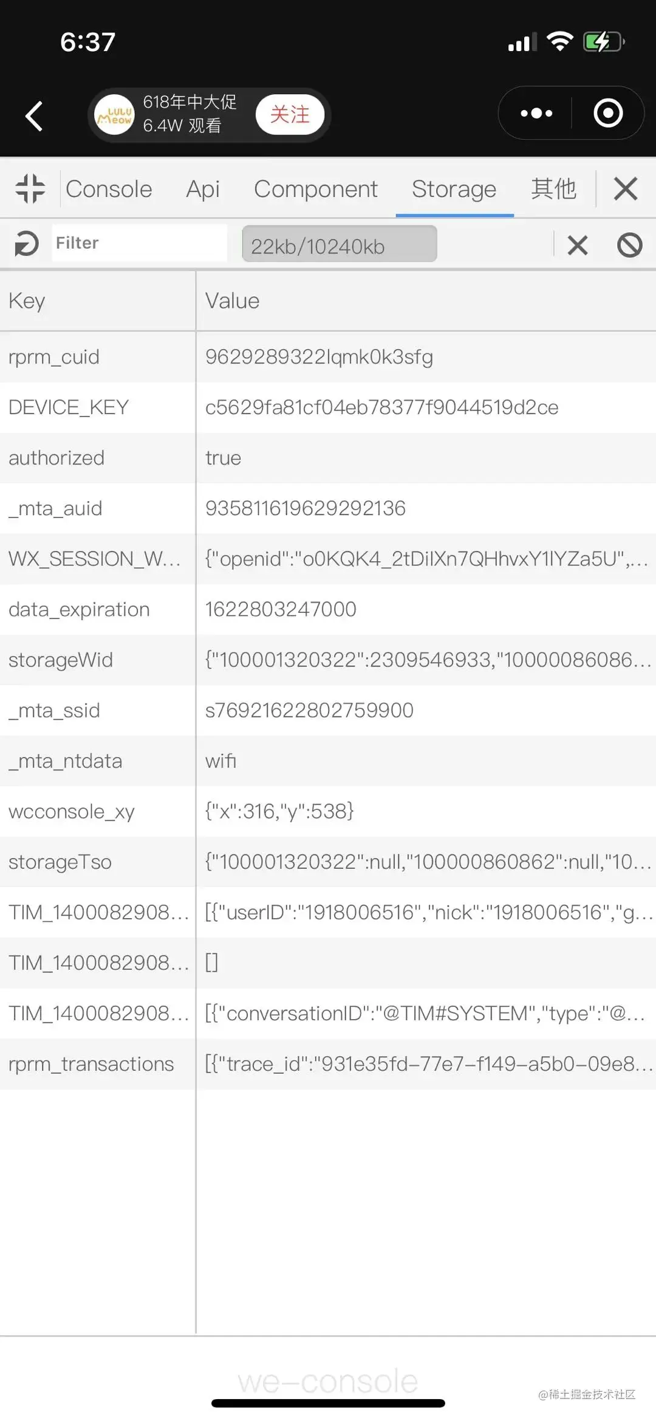Clear all storage with the ban icon
The width and height of the screenshot is (656, 1421).
(630, 245)
